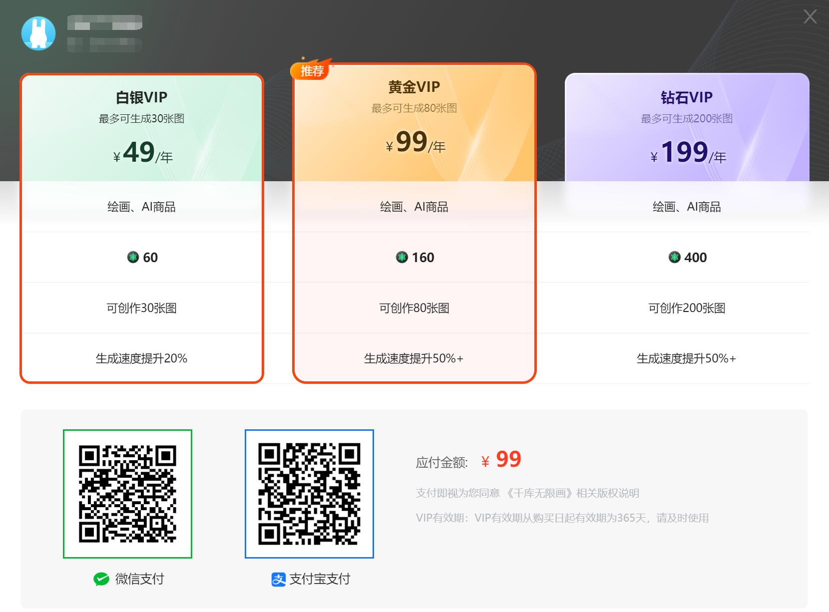
Task: Click the ¥49/年 price
Action: point(143,153)
